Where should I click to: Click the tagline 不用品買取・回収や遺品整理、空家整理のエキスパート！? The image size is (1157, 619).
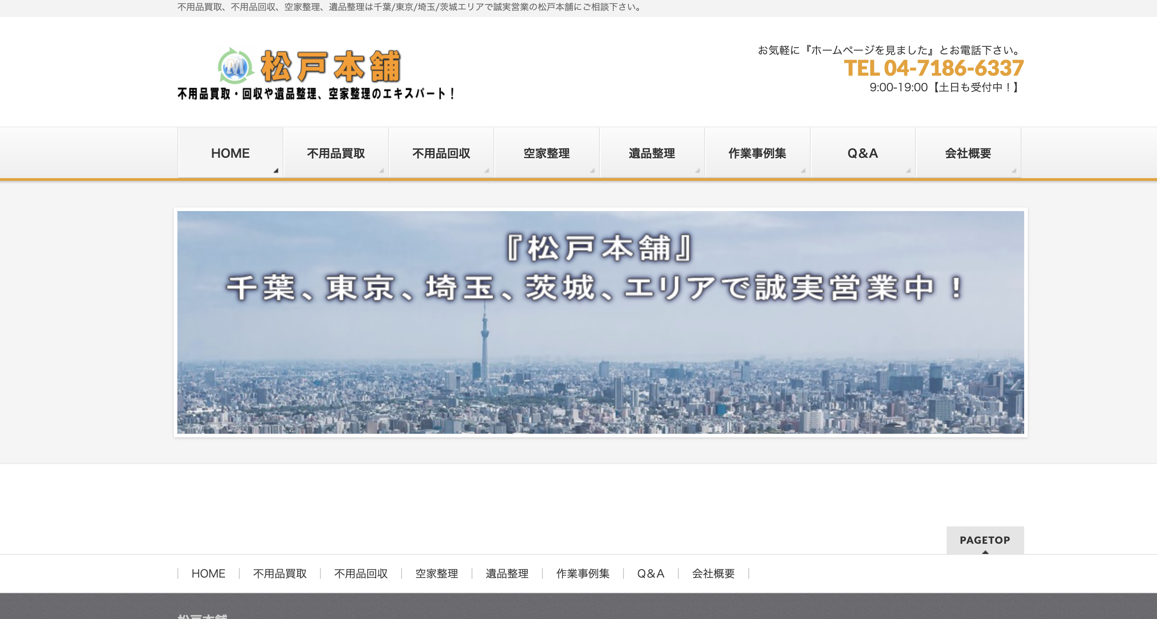point(316,94)
